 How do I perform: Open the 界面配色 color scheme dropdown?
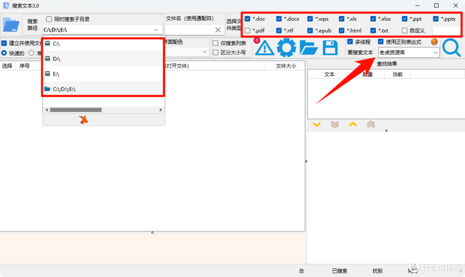coord(205,52)
